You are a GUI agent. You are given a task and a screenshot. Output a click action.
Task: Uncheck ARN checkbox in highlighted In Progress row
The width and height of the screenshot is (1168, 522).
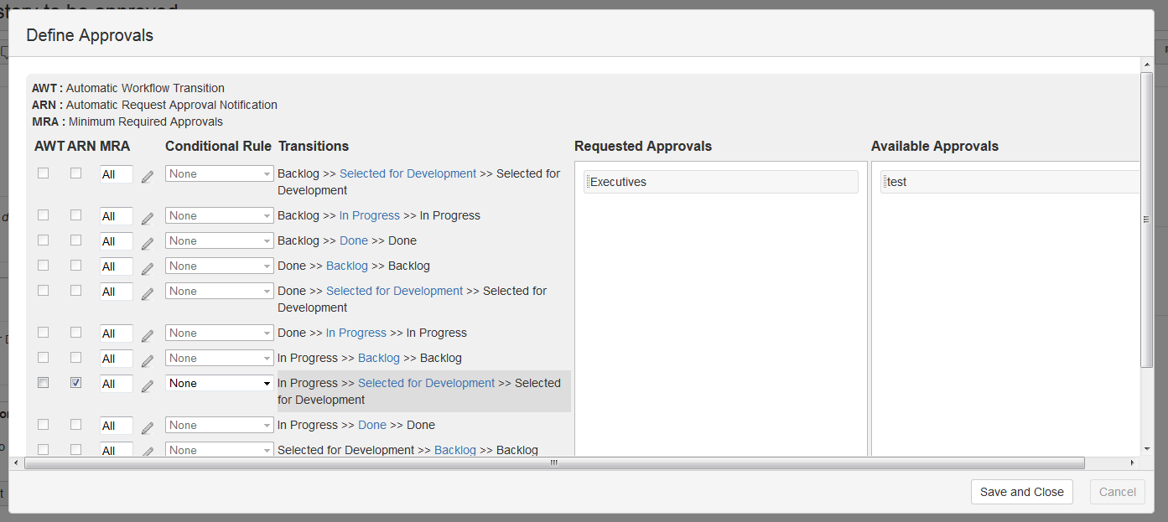point(76,382)
